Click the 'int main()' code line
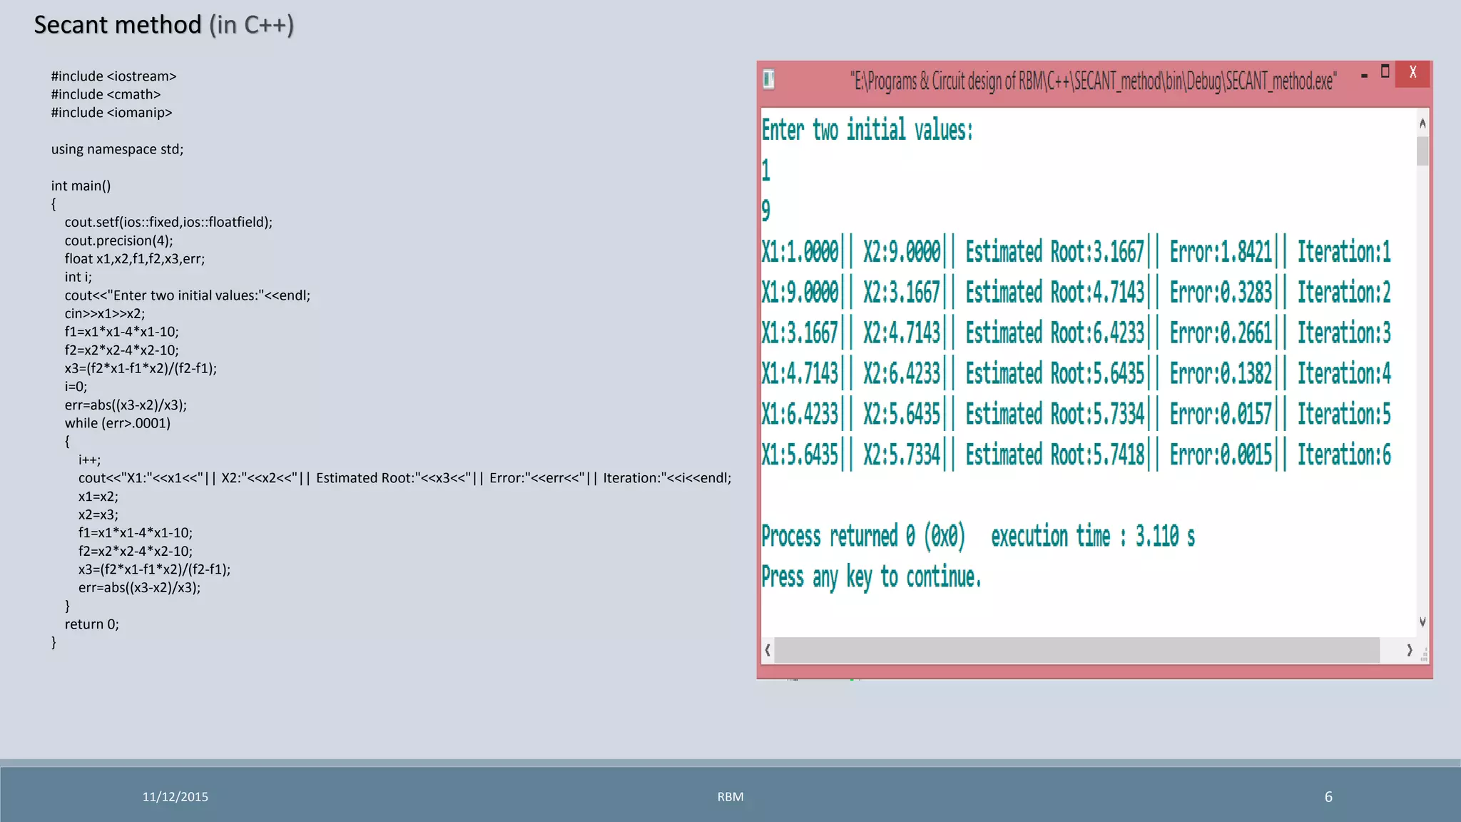The height and width of the screenshot is (822, 1461). point(81,186)
